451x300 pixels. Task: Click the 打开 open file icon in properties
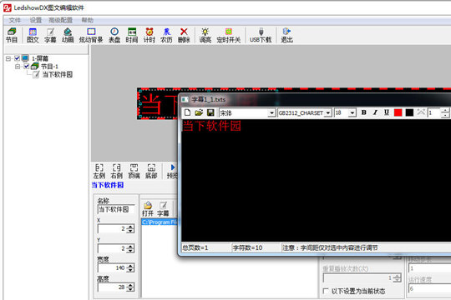coord(148,209)
